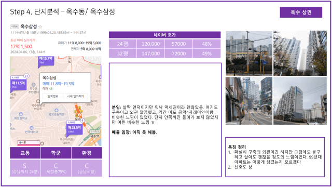Screen dimensions: 332x187
Task: Click the 147,000 price cell
Action: 150,54
